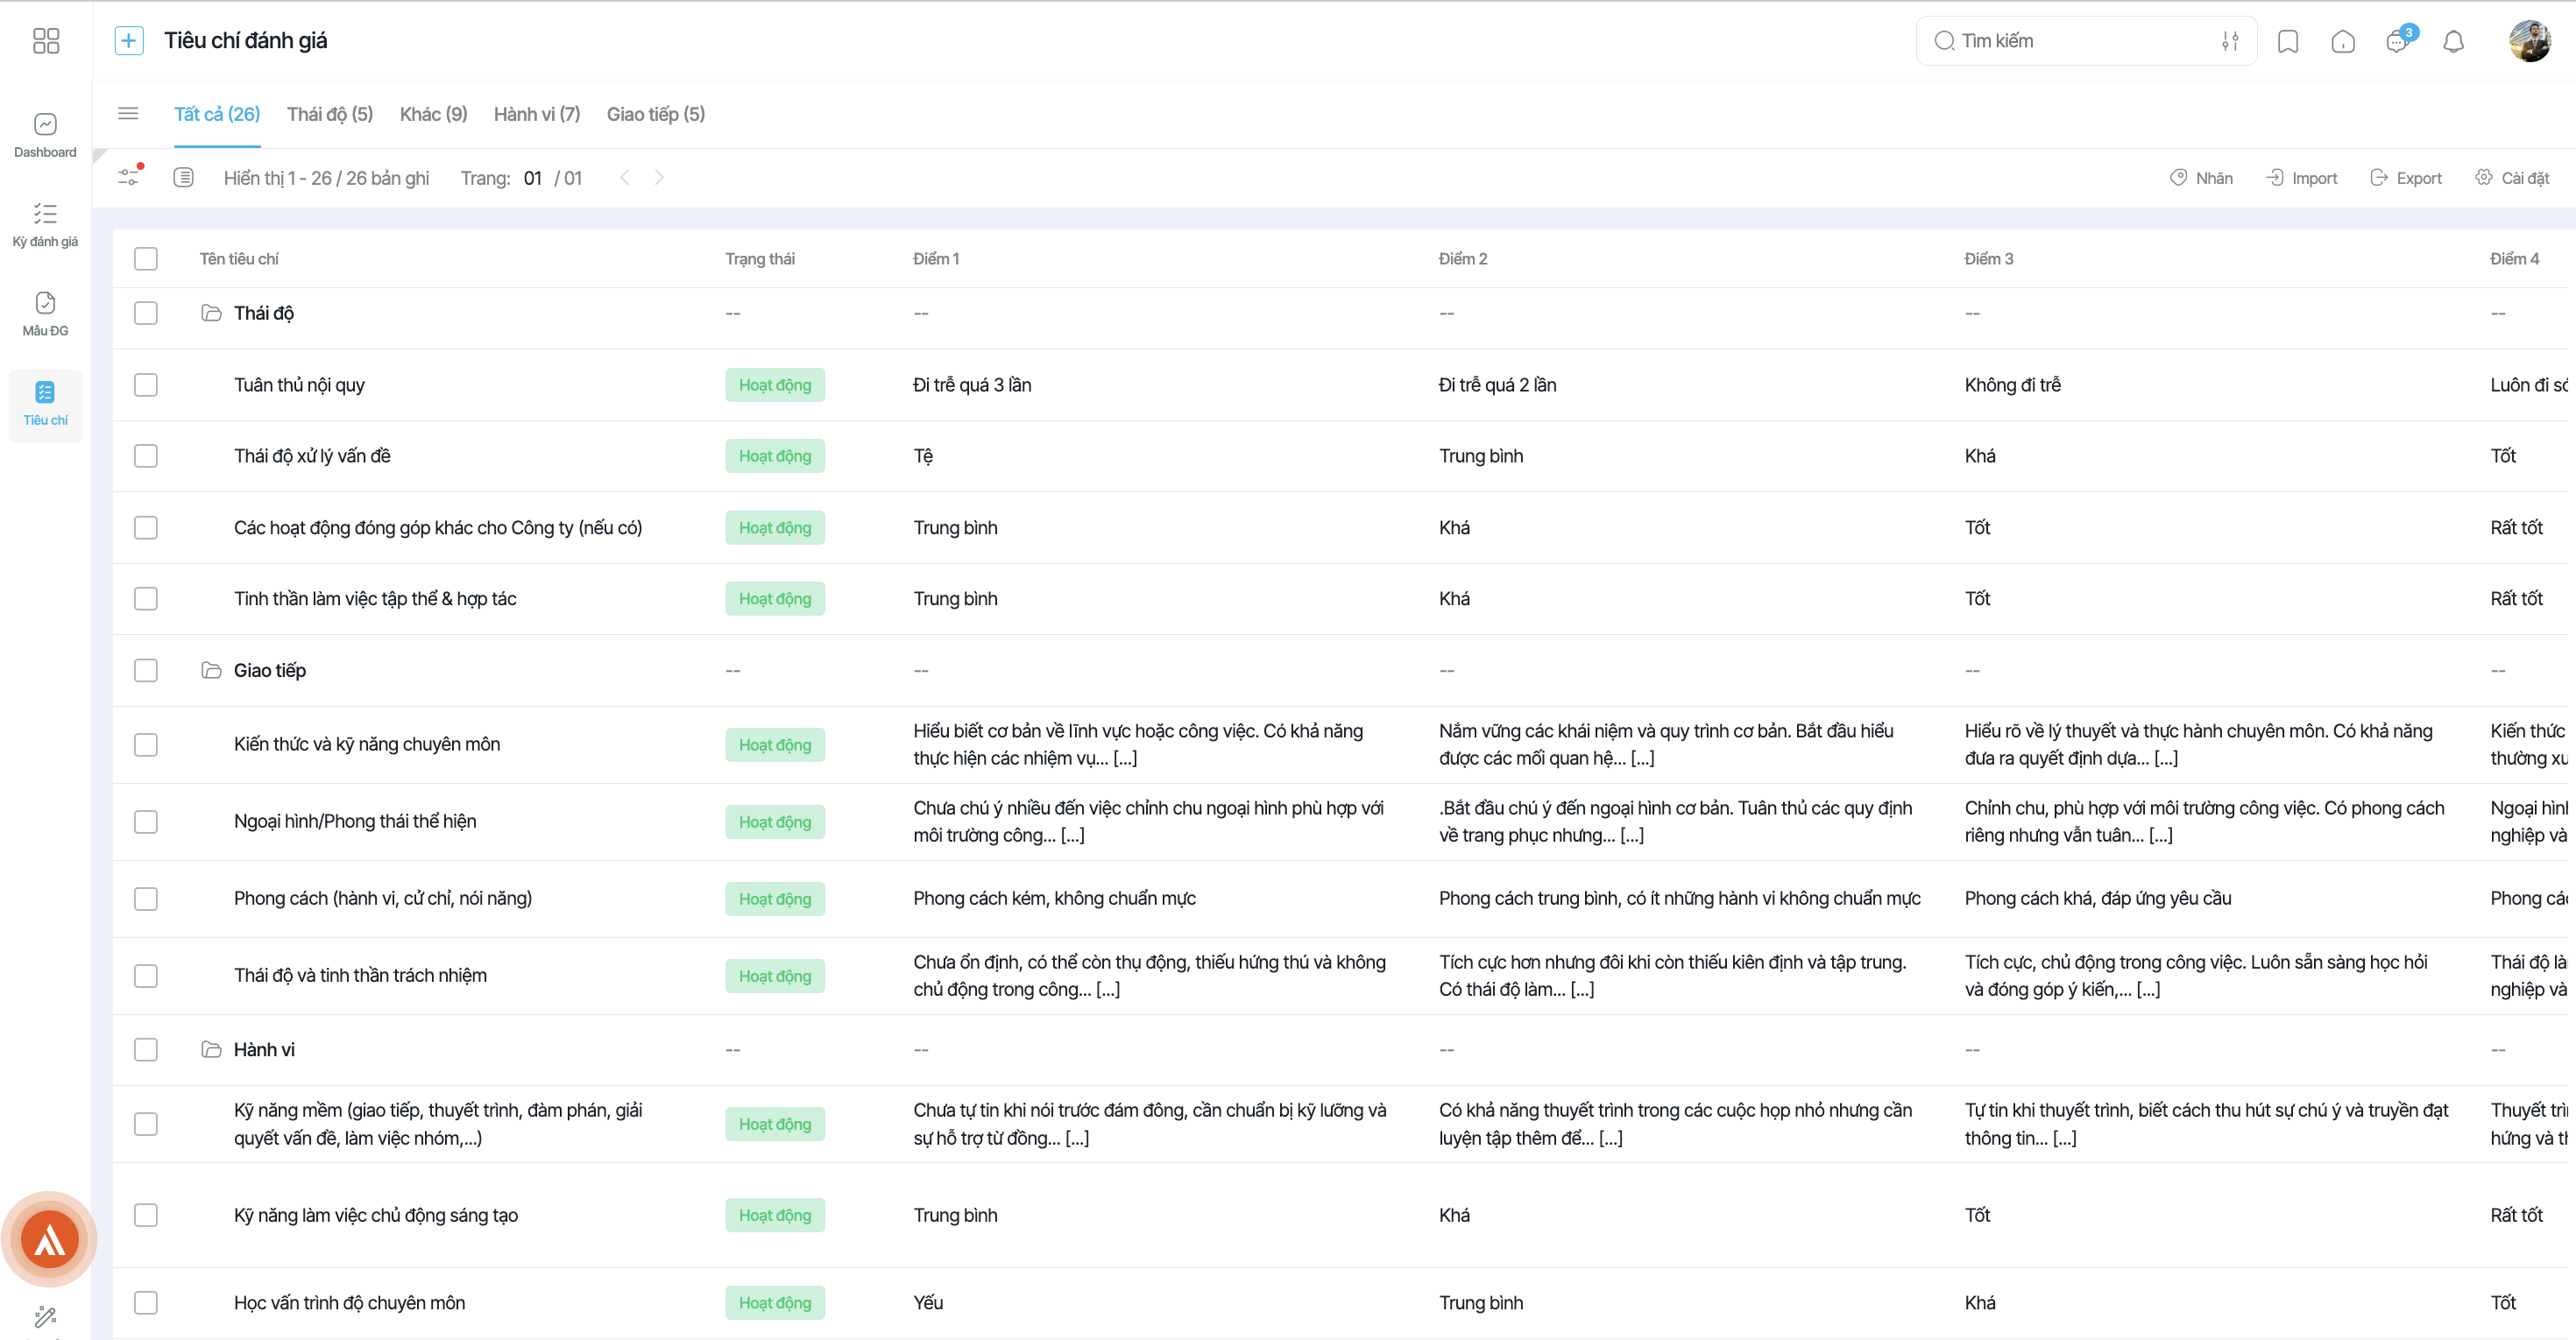Viewport: 2576px width, 1340px height.
Task: Switch to the Khác (9) tab
Action: tap(433, 114)
